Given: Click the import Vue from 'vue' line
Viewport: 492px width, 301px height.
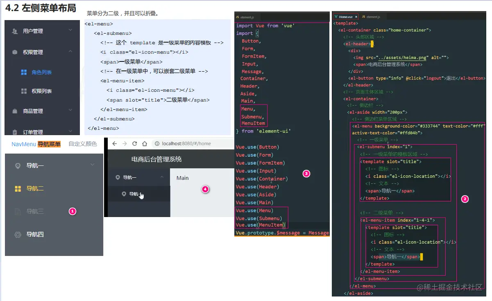Looking at the screenshot, I should [x=265, y=25].
